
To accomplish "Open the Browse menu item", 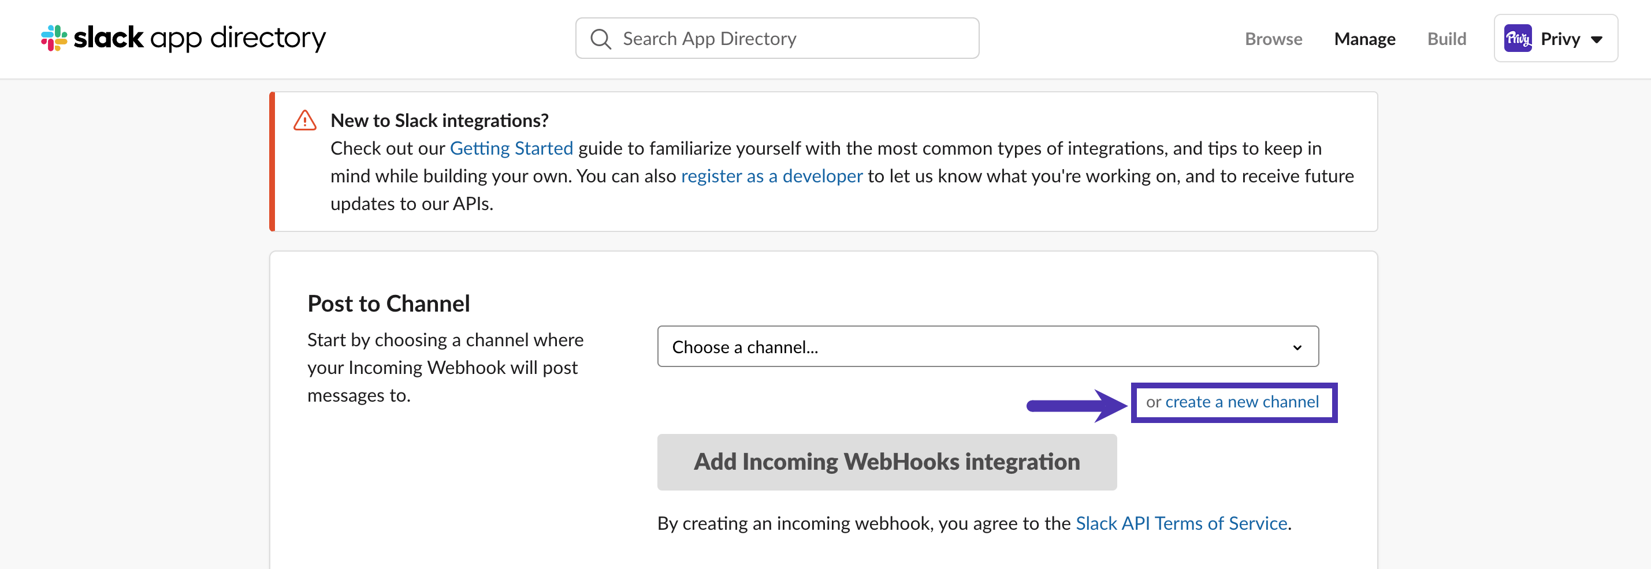I will click(1273, 39).
